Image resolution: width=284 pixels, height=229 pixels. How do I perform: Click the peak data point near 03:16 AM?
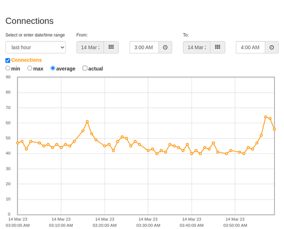click(87, 122)
